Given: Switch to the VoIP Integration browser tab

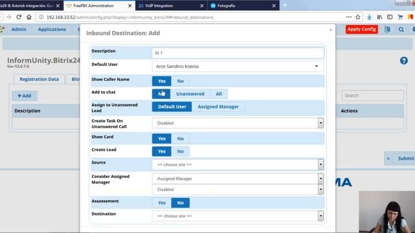Looking at the screenshot, I should coord(171,6).
